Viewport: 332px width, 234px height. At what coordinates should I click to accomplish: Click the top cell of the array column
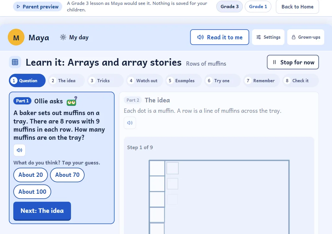[x=157, y=168]
